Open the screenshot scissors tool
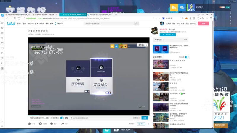 pyautogui.click(x=194, y=18)
